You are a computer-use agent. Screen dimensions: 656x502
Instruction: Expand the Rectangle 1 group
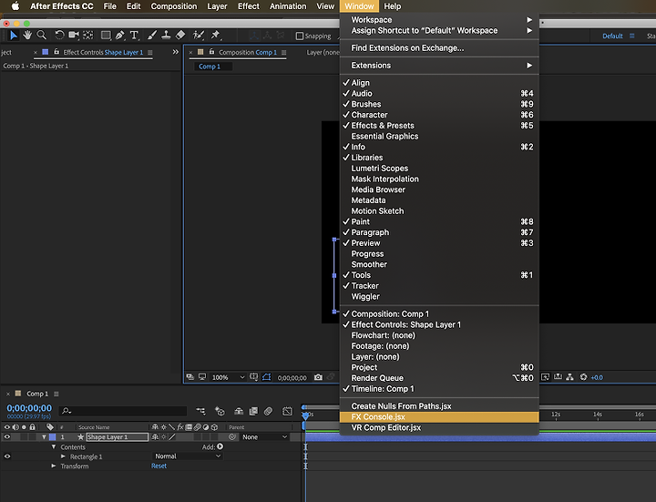pos(63,456)
